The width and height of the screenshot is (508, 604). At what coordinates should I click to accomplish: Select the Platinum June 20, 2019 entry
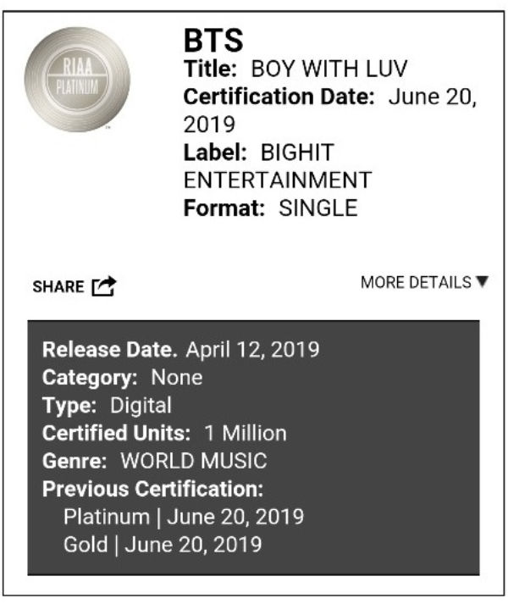click(183, 516)
